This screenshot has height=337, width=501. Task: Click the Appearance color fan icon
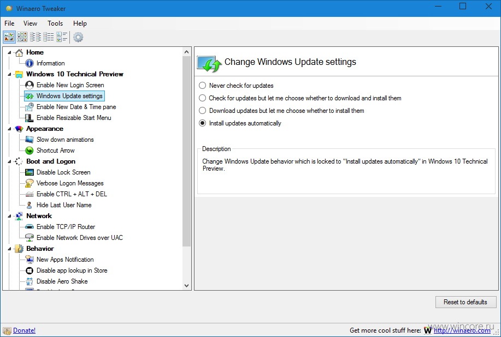tap(19, 129)
